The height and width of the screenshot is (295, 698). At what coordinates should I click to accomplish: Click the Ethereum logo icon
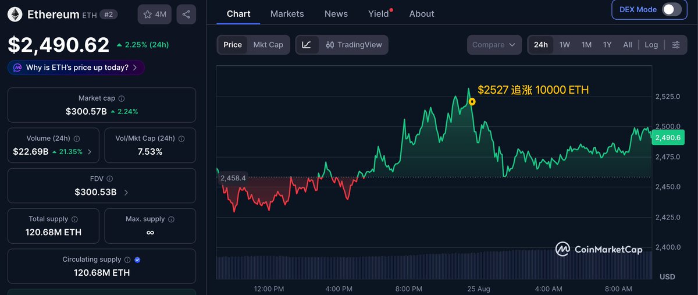coord(15,15)
